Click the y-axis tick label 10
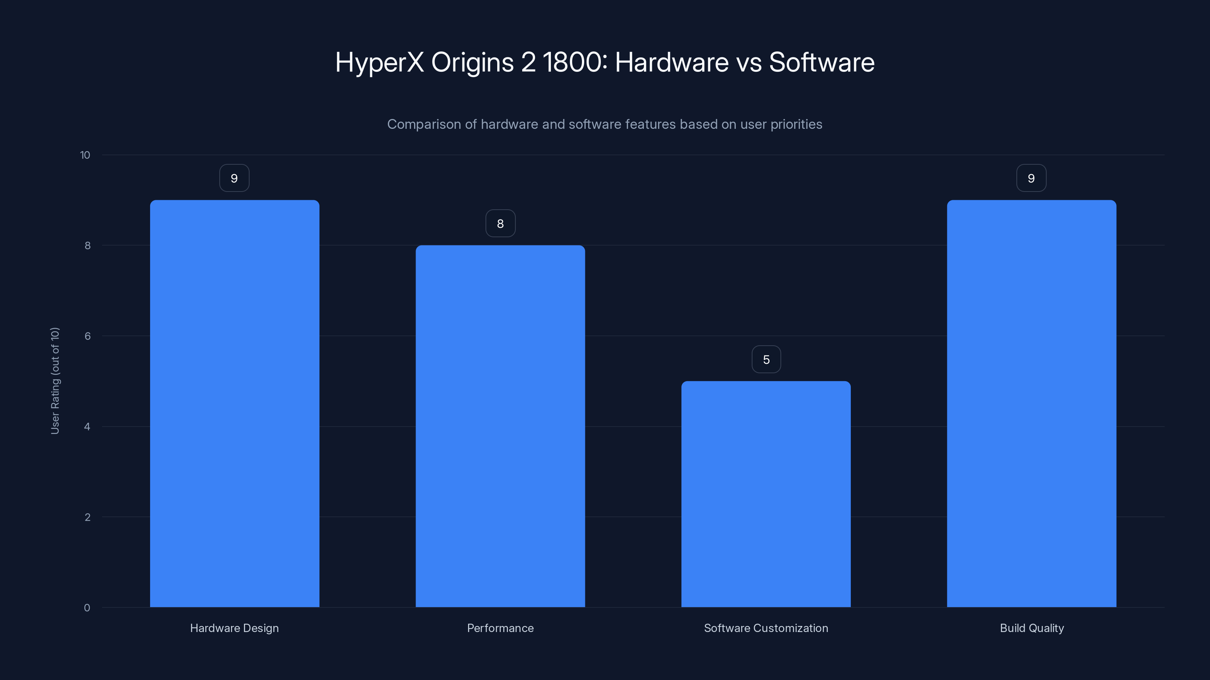The height and width of the screenshot is (680, 1210). [x=85, y=155]
